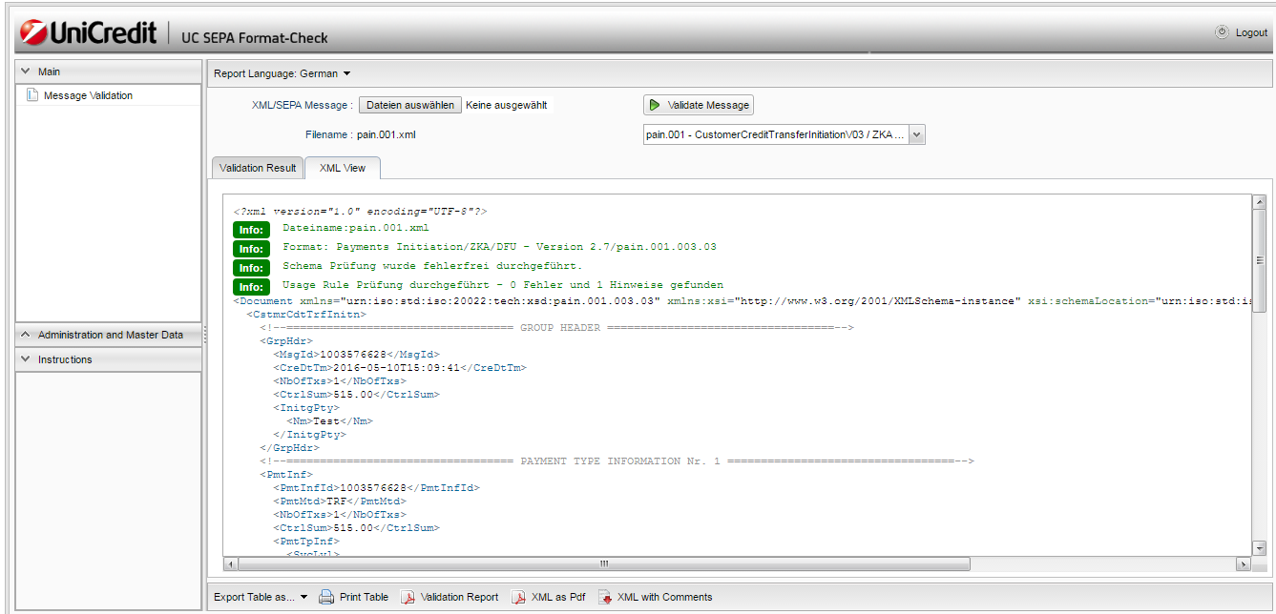The width and height of the screenshot is (1276, 614).
Task: Click the Logout link
Action: 1251,32
